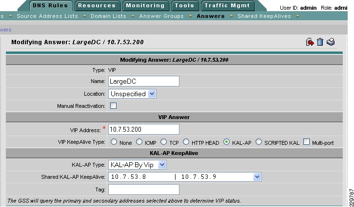This screenshot has width=354, height=207.
Task: Select the ICMP keepalive radio button
Action: (139, 142)
